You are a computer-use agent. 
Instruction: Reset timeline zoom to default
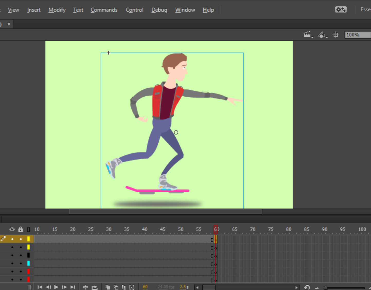[x=307, y=287]
